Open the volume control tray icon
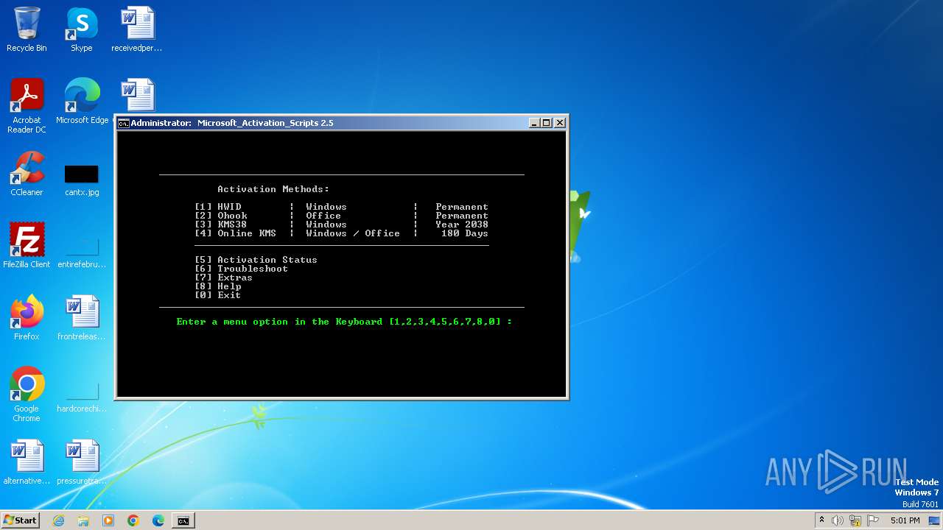 pos(838,520)
